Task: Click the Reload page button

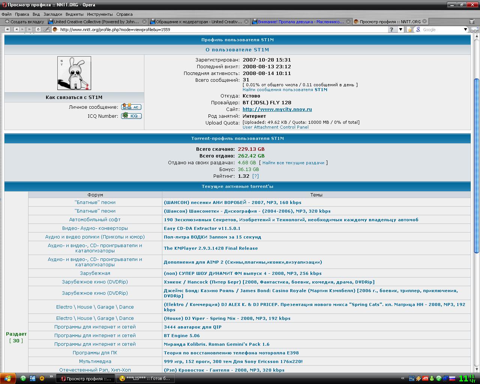Action: click(x=38, y=29)
